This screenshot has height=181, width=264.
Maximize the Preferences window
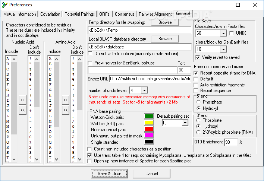[238, 5]
